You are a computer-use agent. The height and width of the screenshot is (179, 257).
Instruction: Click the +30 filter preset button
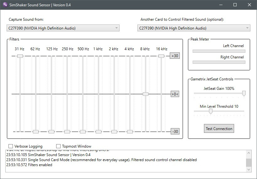[x=174, y=56]
